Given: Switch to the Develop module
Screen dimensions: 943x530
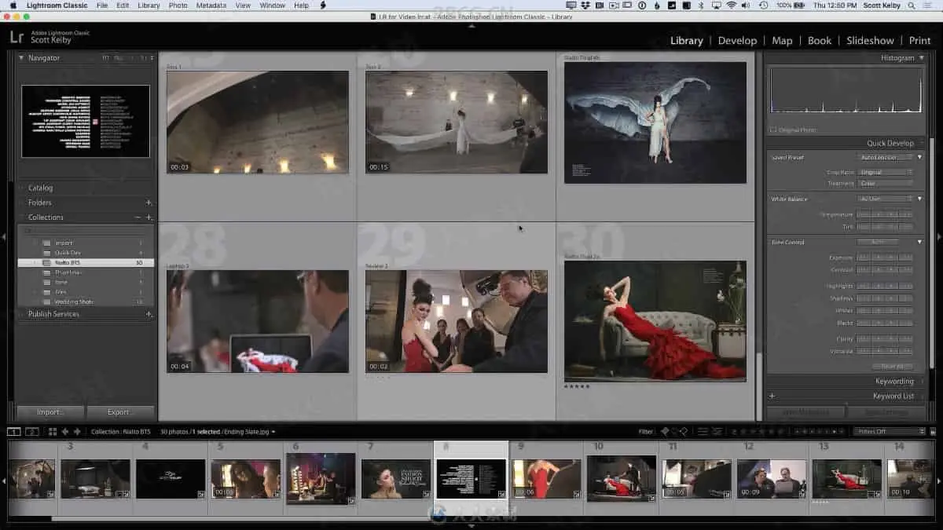Looking at the screenshot, I should tap(737, 41).
